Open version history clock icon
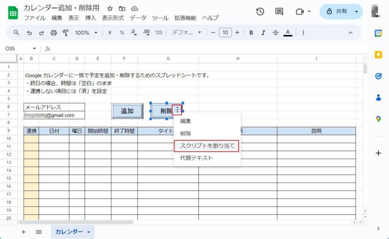The height and width of the screenshot is (239, 389). (x=260, y=11)
